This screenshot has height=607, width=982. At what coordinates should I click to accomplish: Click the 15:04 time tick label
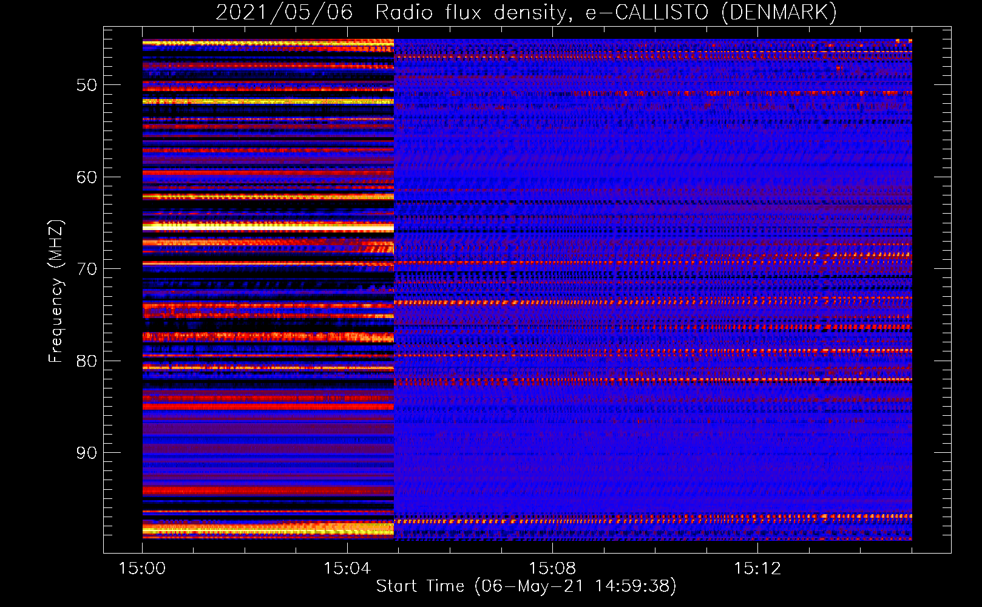[347, 569]
